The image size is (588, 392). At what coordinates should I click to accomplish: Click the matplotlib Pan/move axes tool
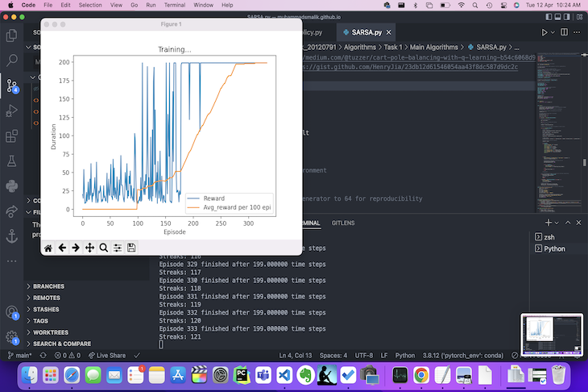(x=89, y=248)
